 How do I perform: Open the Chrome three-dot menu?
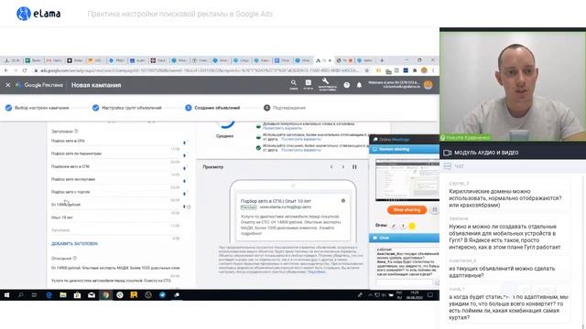point(433,70)
